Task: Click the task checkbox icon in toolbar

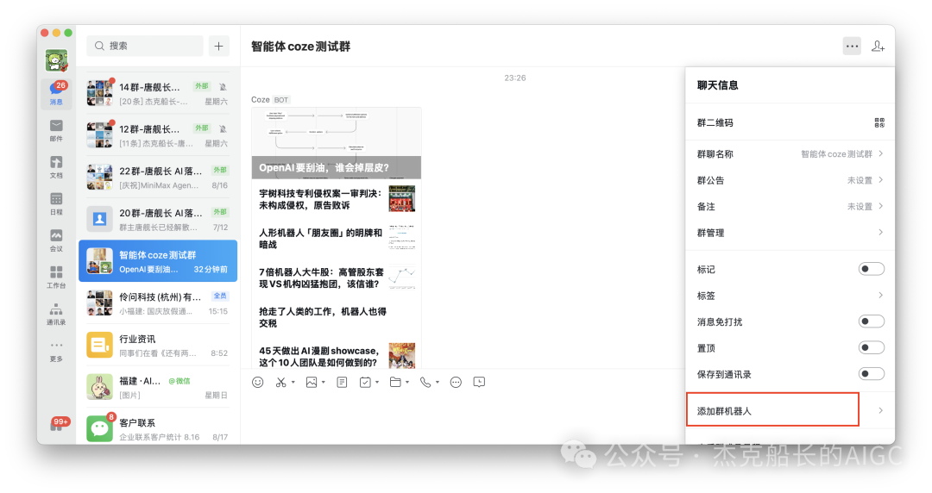Action: (365, 382)
